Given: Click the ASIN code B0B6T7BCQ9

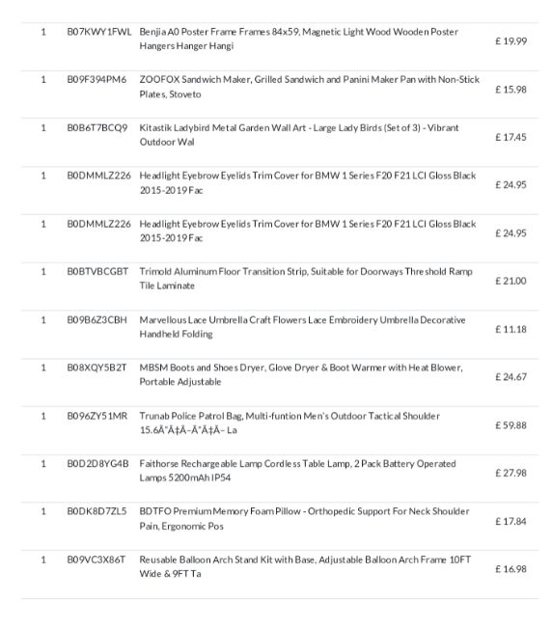Looking at the screenshot, I should pos(97,128).
